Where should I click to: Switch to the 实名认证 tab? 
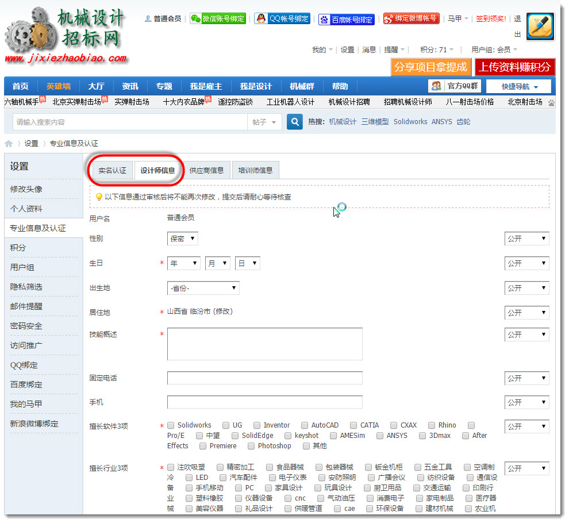[x=112, y=170]
